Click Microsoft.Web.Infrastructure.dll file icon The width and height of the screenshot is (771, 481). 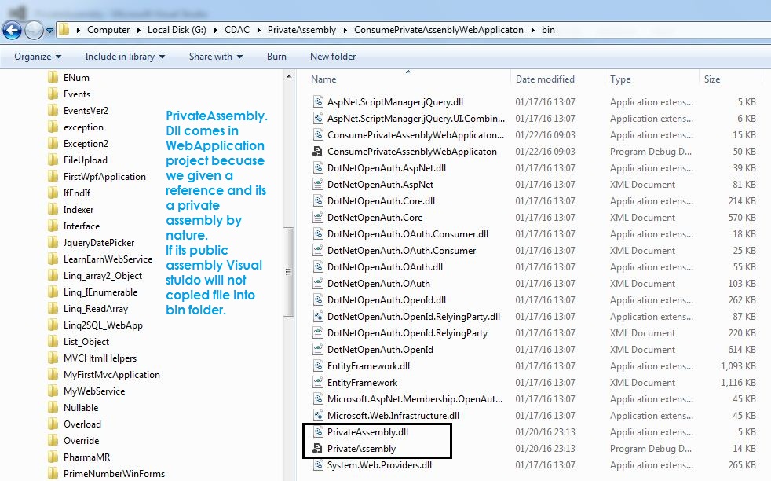click(x=318, y=416)
